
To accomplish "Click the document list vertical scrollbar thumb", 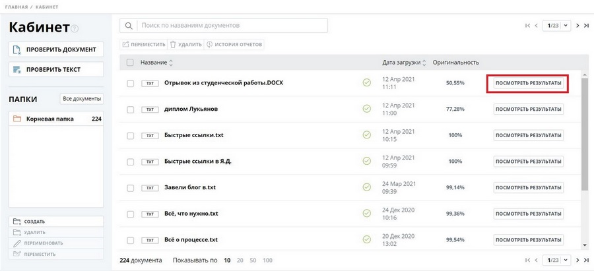I will [585, 134].
